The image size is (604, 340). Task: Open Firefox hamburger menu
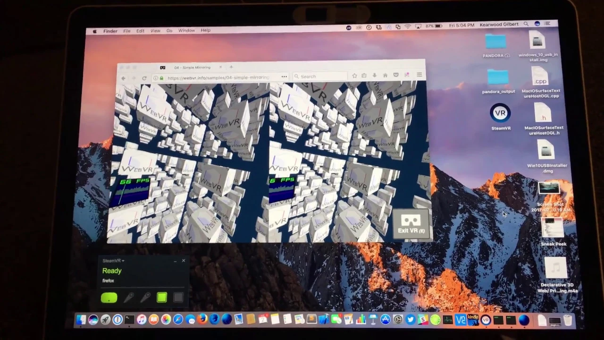pos(419,75)
